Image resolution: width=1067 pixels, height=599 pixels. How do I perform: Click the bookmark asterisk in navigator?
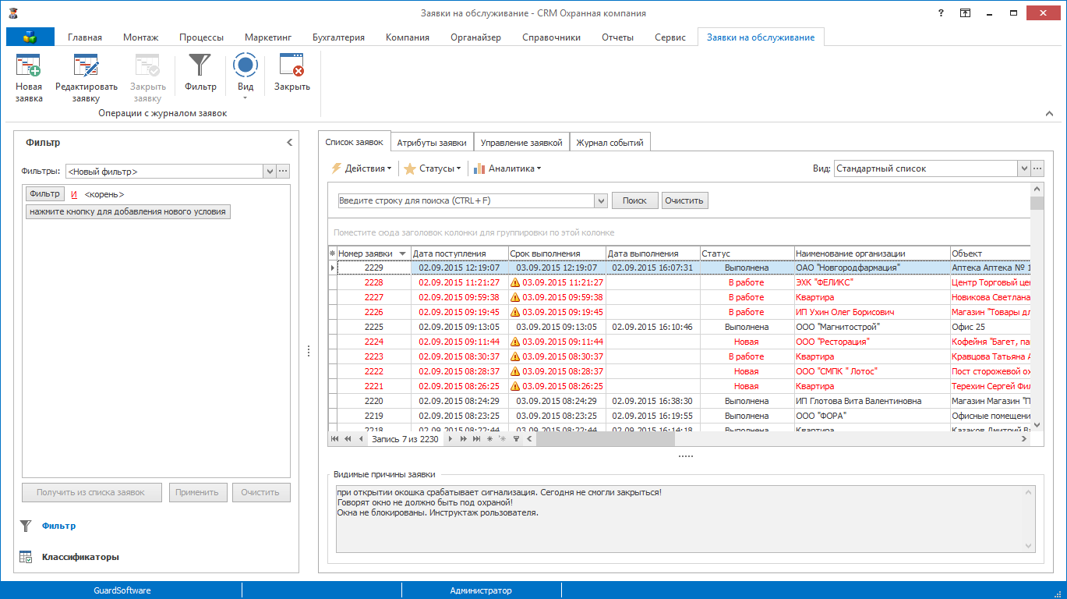(489, 439)
